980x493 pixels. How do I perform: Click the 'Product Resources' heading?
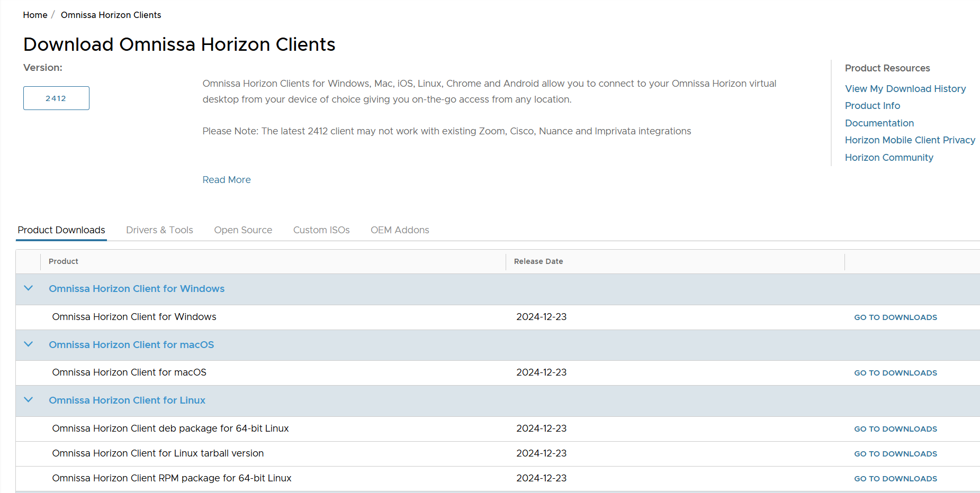coord(887,68)
